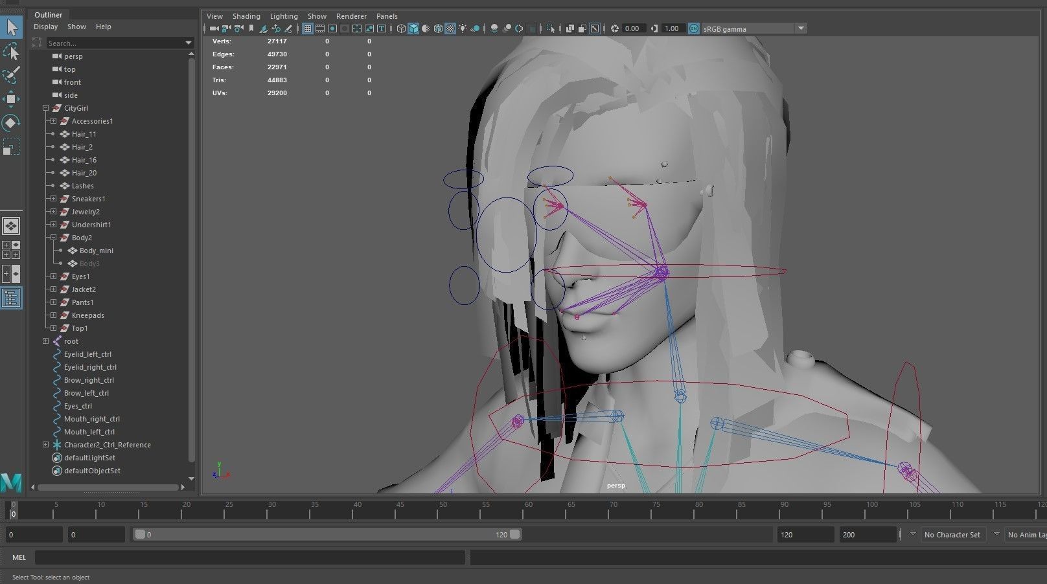Collapse the CityGirl group
The height and width of the screenshot is (584, 1047).
click(46, 108)
